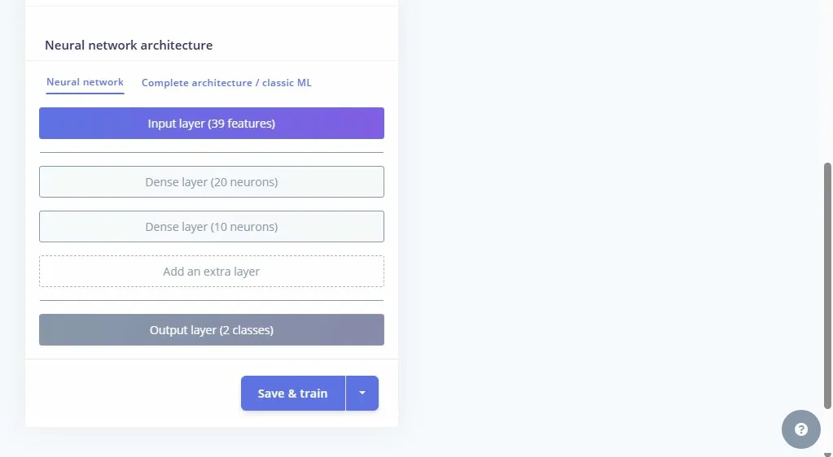
Task: Open Complete architecture / classic ML tab
Action: click(226, 83)
